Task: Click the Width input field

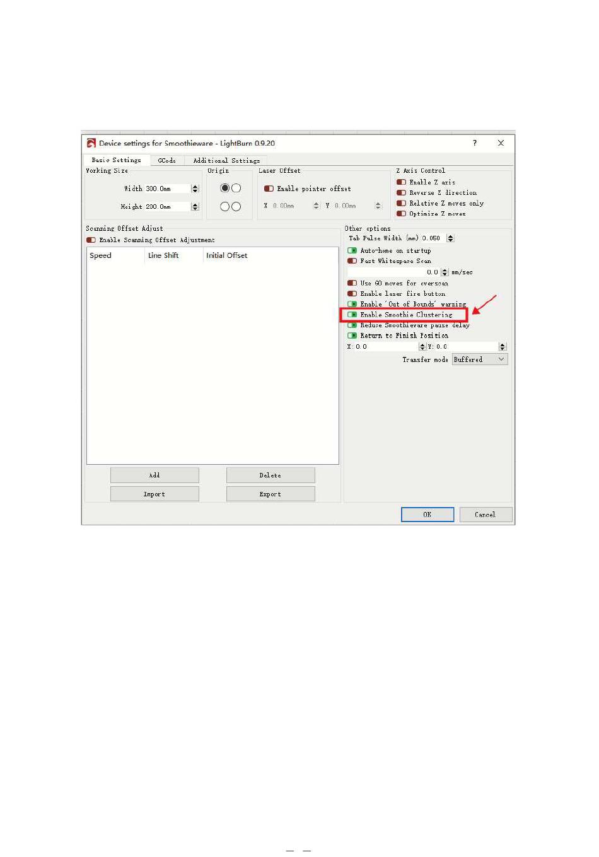Action: pyautogui.click(x=167, y=189)
